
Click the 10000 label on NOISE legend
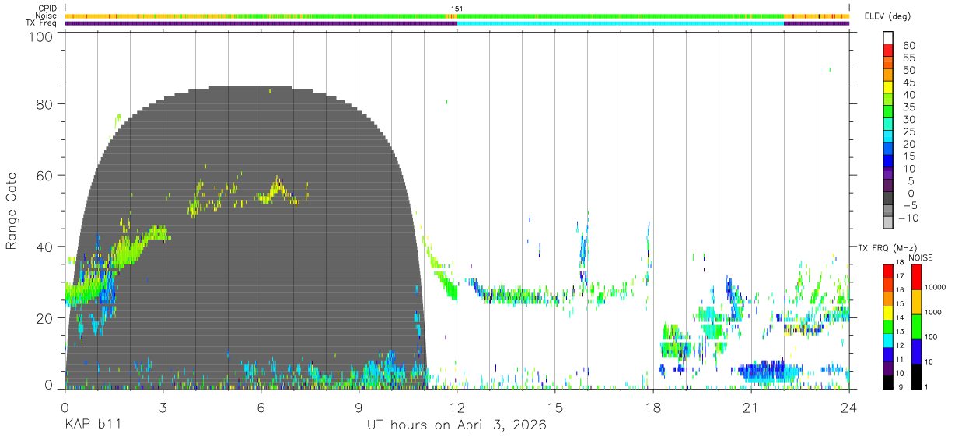pos(934,287)
